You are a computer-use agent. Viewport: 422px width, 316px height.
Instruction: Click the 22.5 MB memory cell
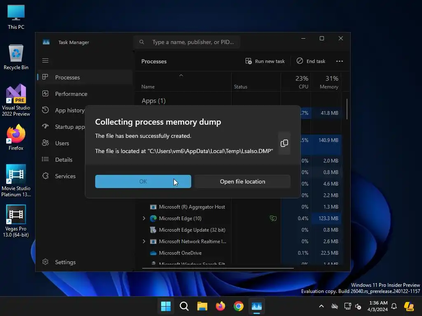point(326,253)
